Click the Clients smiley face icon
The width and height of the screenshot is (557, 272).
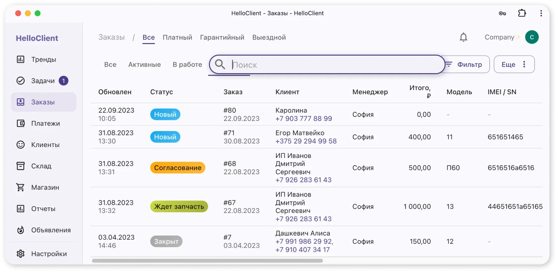[20, 145]
